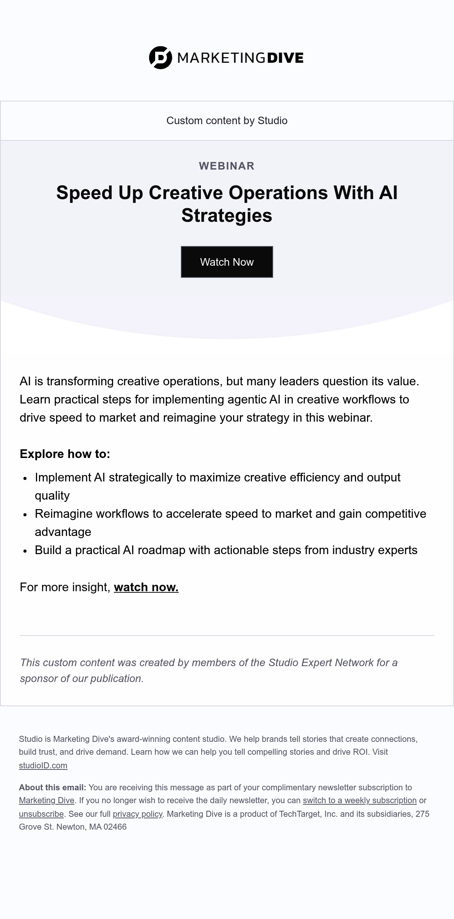Viewport: 454px width, 919px height.
Task: Open the underlined 'watch now.' link
Action: 146,587
